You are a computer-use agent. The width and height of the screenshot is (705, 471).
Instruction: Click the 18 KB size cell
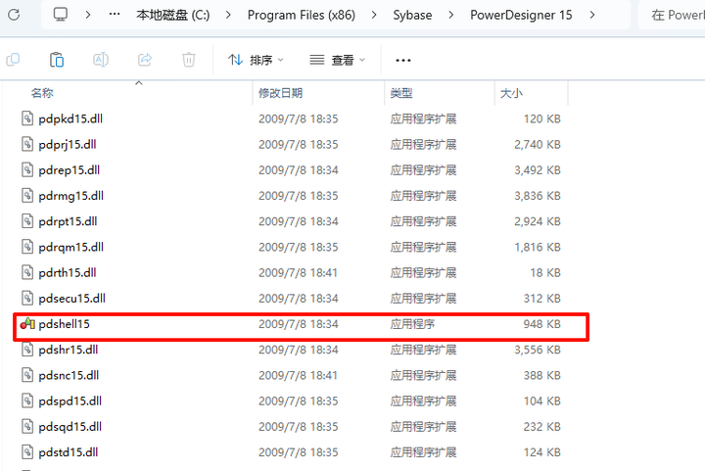(x=545, y=273)
